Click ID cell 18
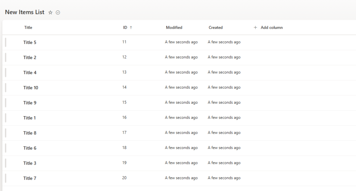The height and width of the screenshot is (191, 356). point(124,148)
